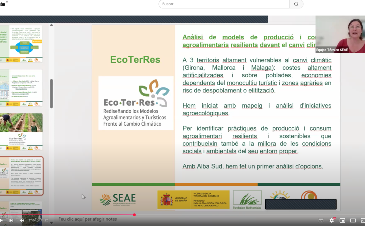Seek using the red progress bar handle
The width and height of the screenshot is (365, 228).
click(x=134, y=215)
